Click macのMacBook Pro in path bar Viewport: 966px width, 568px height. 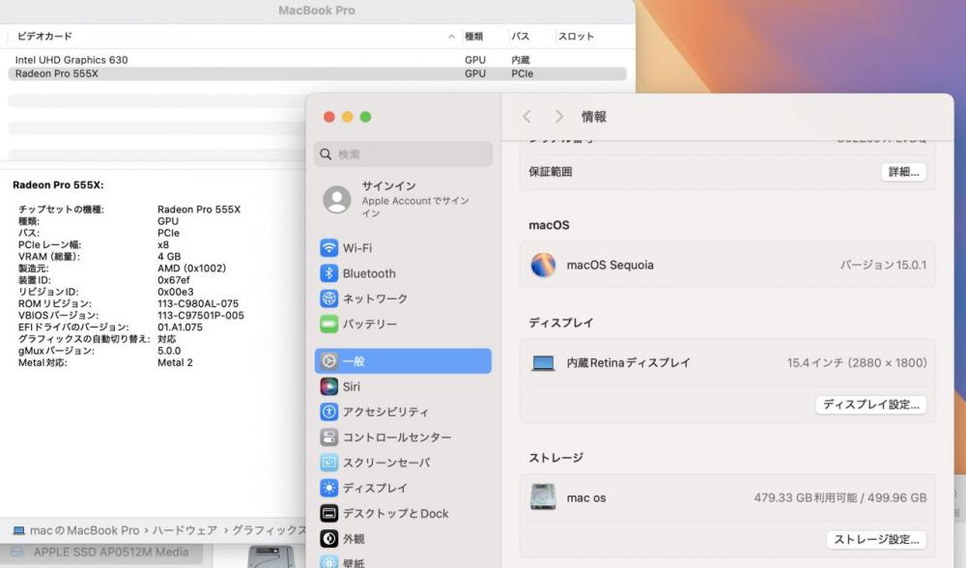84,530
